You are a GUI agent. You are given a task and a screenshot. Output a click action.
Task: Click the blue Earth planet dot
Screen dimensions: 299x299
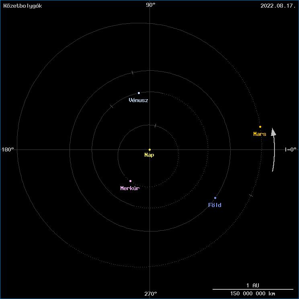(x=215, y=198)
